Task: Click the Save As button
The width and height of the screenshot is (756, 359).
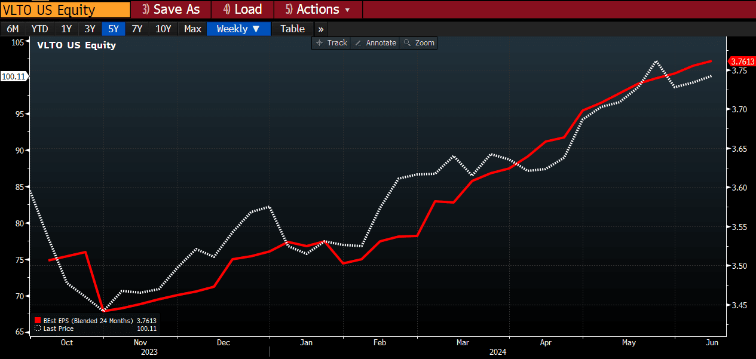Action: pos(170,10)
